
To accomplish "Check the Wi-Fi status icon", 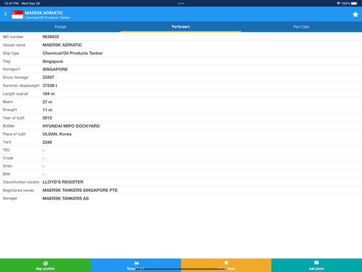I will 338,3.
